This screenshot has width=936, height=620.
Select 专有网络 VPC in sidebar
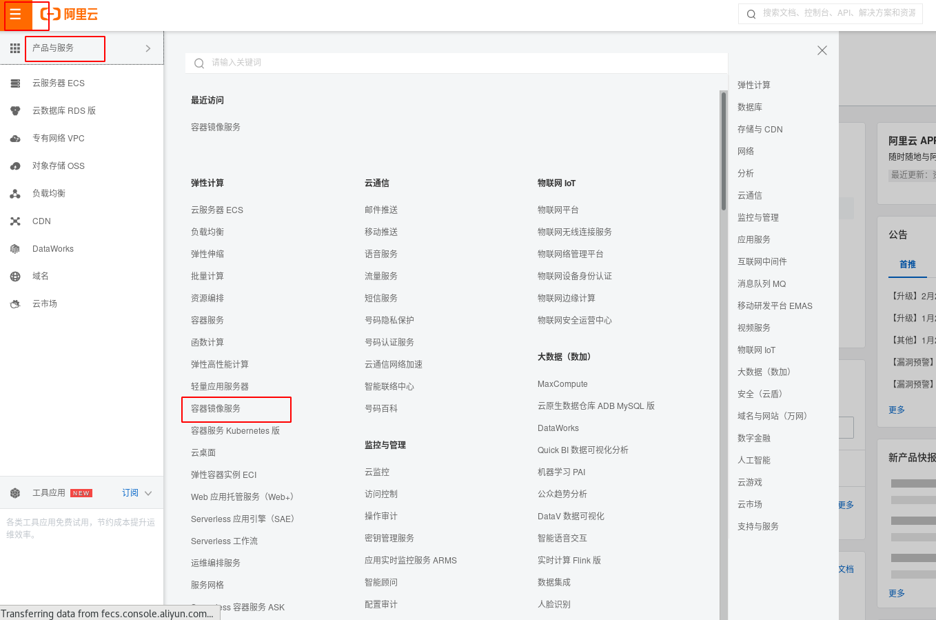tap(59, 138)
